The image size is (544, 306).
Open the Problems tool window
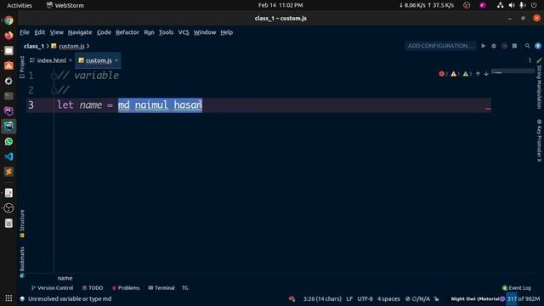coord(126,288)
